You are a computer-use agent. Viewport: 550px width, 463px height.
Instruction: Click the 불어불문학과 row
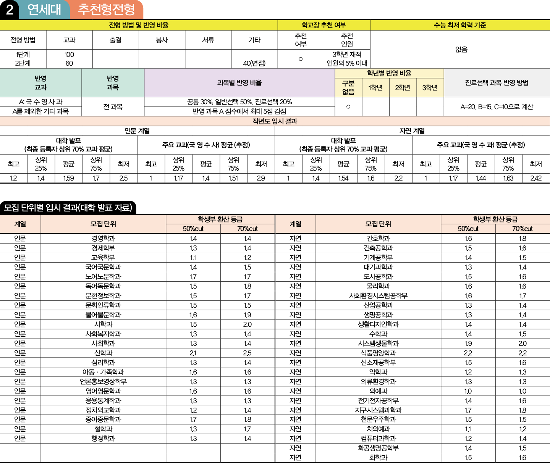pyautogui.click(x=137, y=315)
